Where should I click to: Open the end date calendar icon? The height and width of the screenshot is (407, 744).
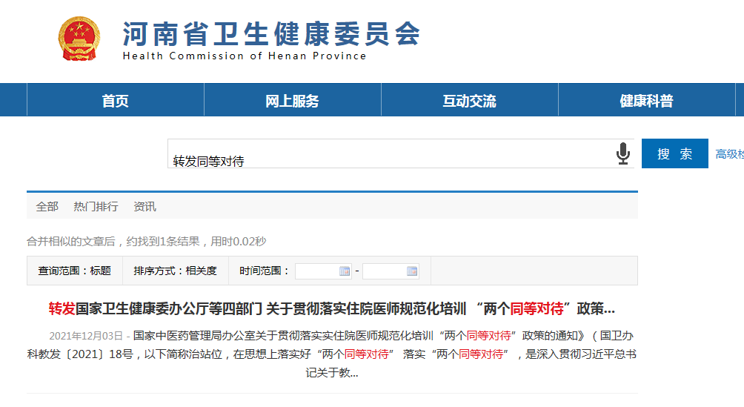point(412,271)
